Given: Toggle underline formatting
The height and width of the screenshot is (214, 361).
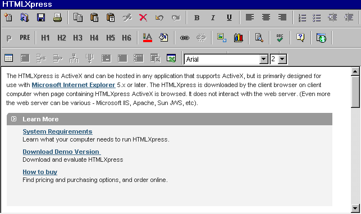Looking at the screenshot, I should point(229,17).
